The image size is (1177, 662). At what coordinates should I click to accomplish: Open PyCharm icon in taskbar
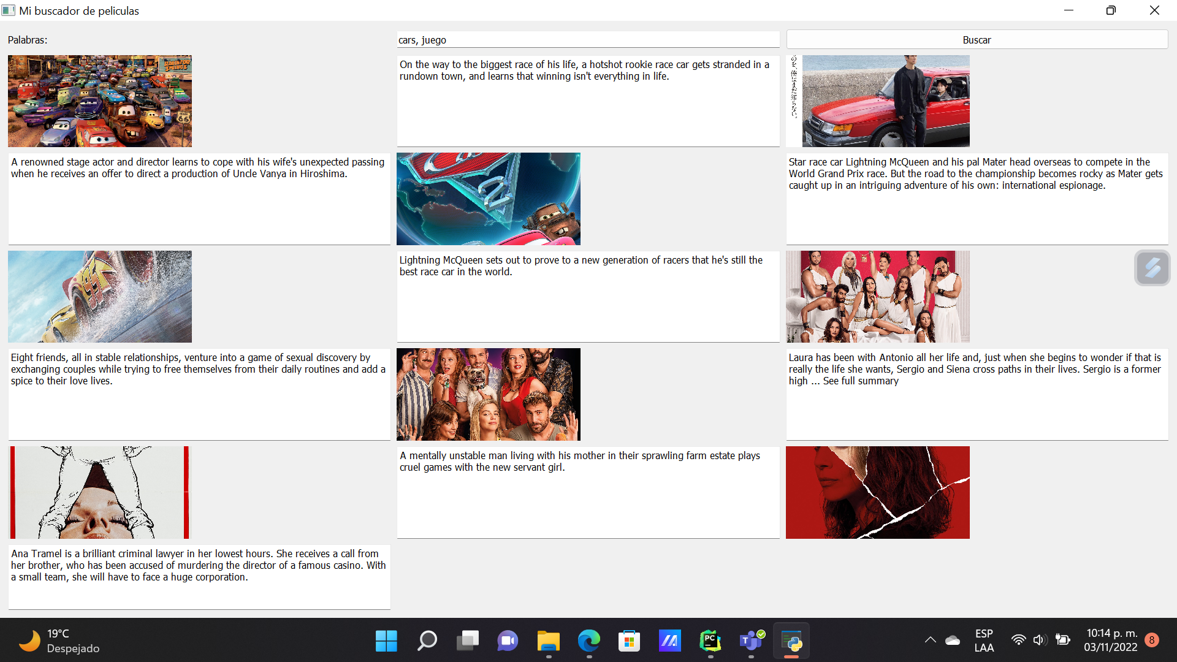(710, 641)
